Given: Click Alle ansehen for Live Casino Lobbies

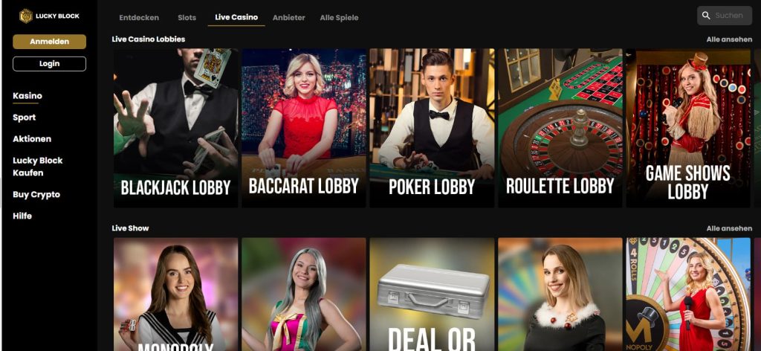Looking at the screenshot, I should [729, 39].
